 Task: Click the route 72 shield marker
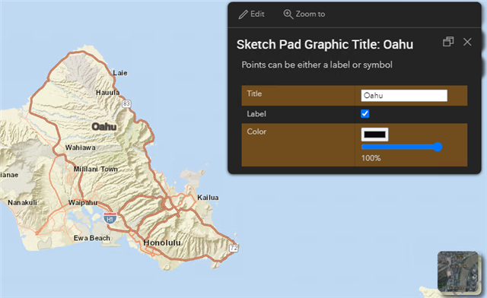pyautogui.click(x=234, y=248)
